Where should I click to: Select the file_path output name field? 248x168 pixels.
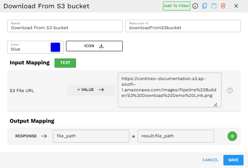point(91,136)
